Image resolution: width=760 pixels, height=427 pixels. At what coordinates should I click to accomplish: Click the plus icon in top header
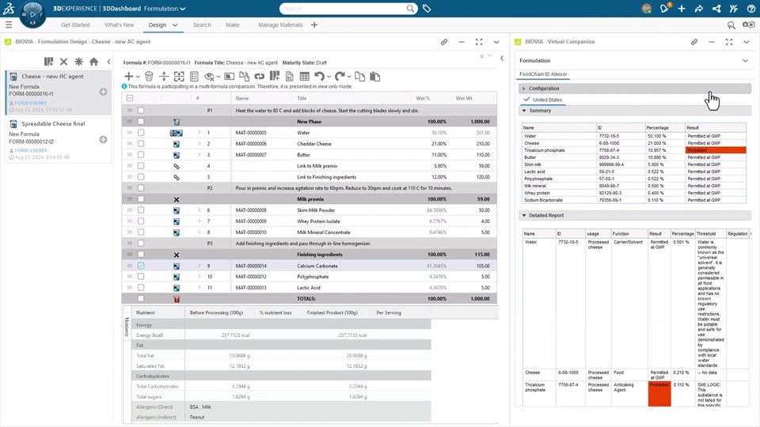[x=682, y=8]
